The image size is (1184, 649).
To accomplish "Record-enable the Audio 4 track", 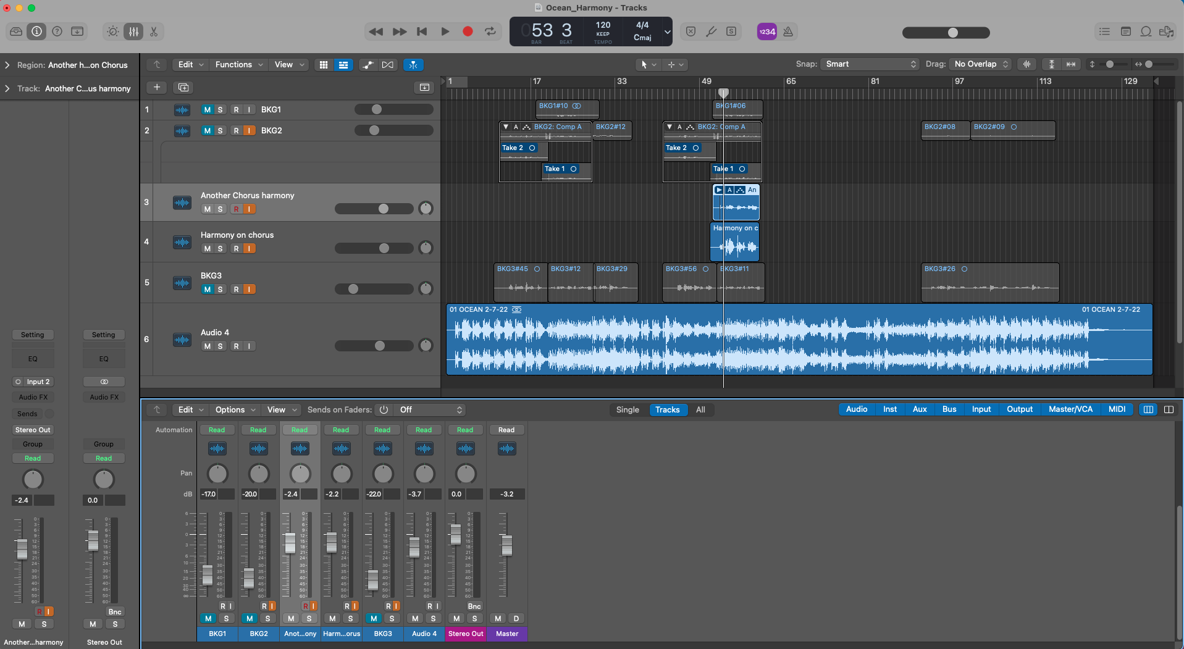I will coord(236,346).
